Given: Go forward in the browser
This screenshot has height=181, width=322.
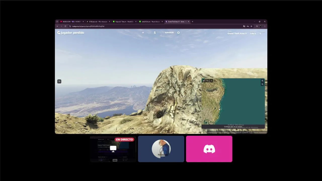Looking at the screenshot, I should (x=61, y=26).
